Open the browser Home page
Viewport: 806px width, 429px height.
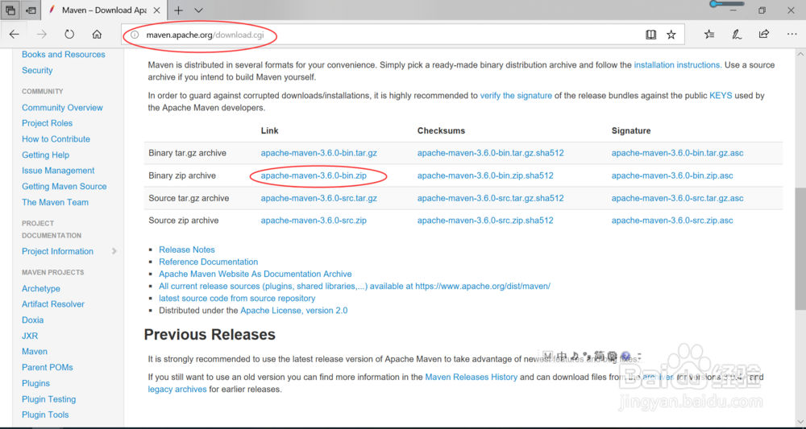pos(97,35)
